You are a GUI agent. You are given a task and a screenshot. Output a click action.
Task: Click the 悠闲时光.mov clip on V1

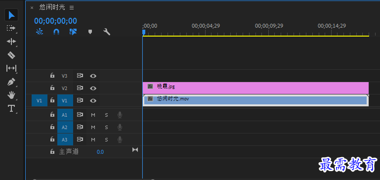coord(255,100)
